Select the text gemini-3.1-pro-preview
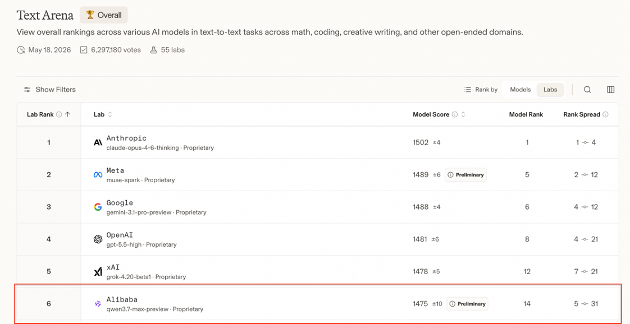This screenshot has width=630, height=324. tap(139, 212)
